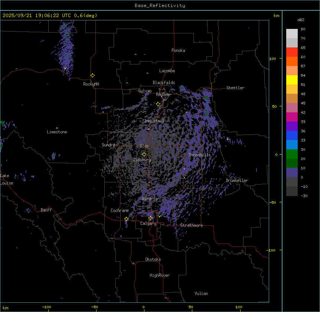Select the Banff label on the map
320x312 pixels.
46,210
